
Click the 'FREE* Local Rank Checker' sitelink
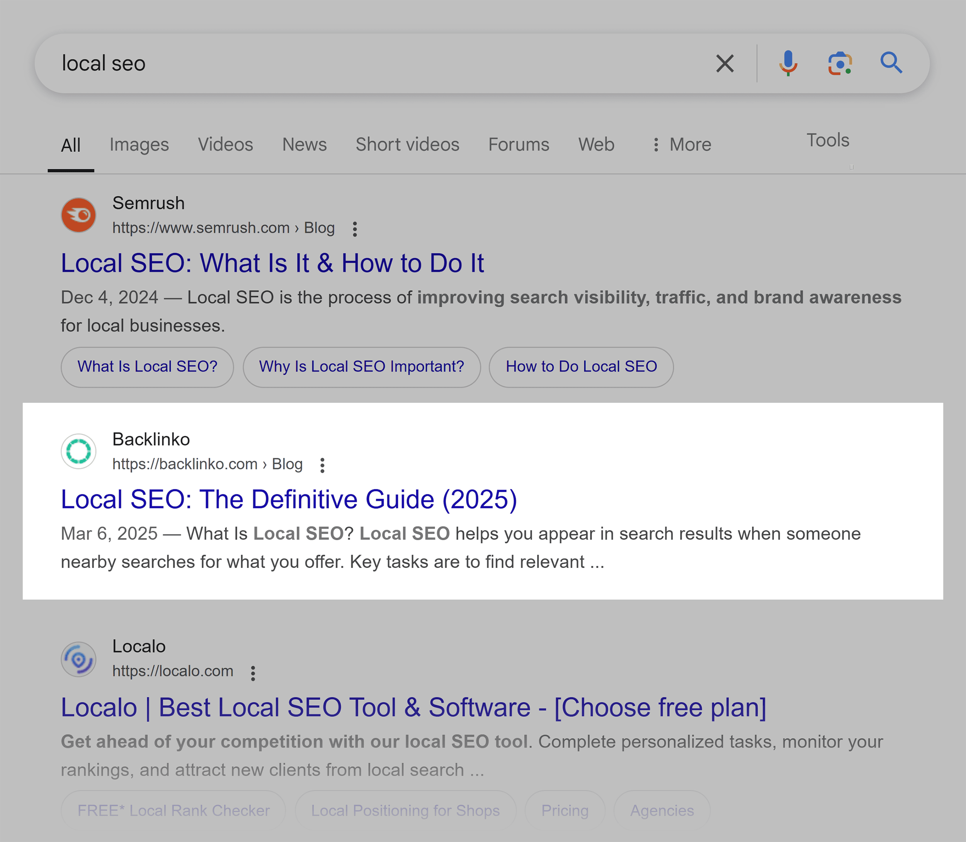click(x=173, y=811)
